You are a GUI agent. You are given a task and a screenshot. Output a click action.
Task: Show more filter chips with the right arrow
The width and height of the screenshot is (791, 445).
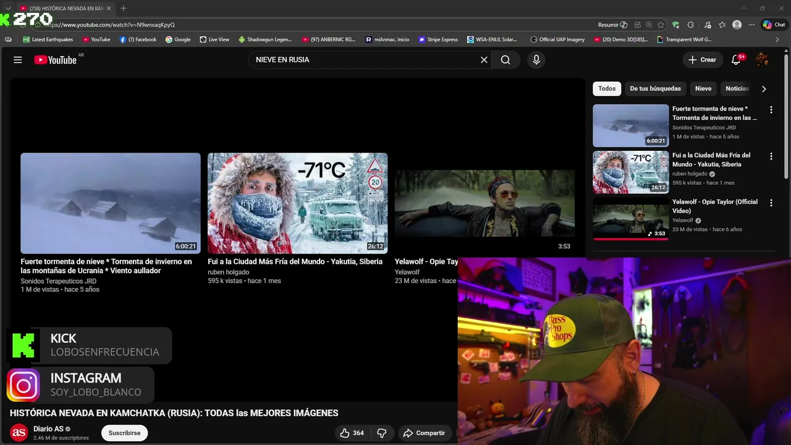(764, 88)
